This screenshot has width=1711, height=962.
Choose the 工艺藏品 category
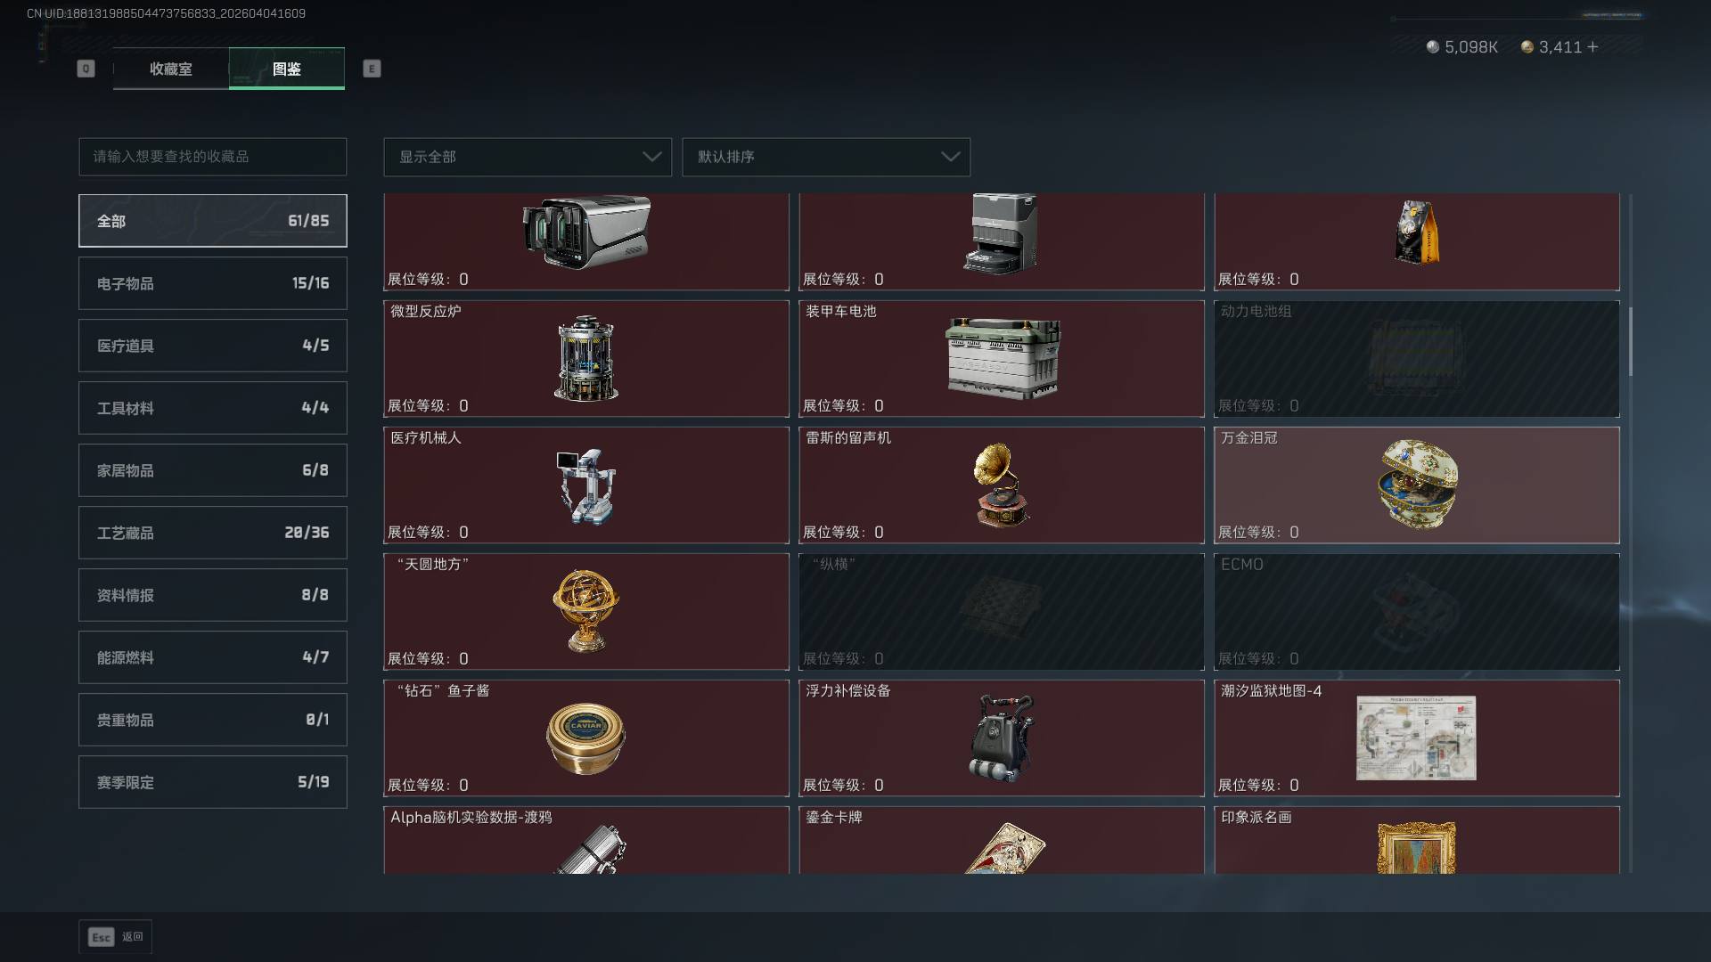(213, 533)
